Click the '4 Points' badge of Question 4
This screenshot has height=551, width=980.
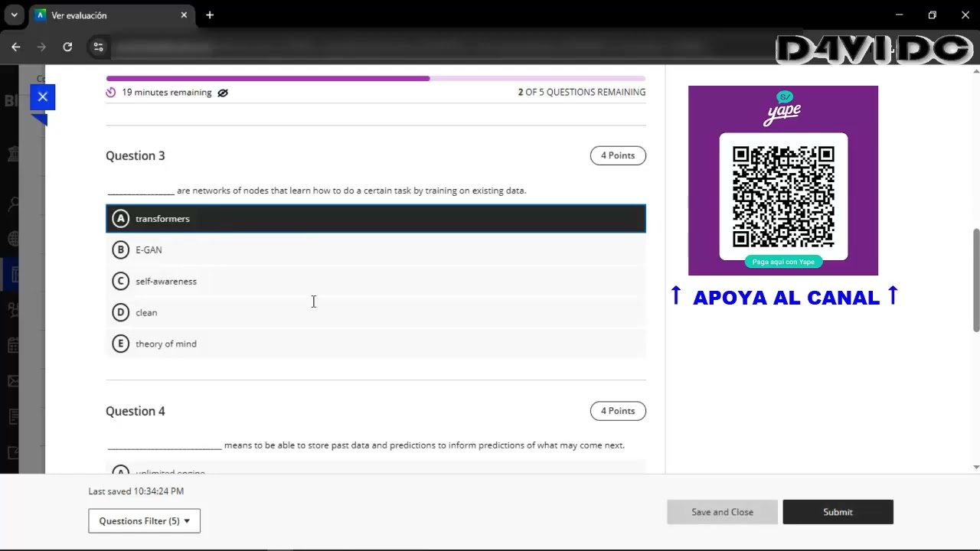618,411
